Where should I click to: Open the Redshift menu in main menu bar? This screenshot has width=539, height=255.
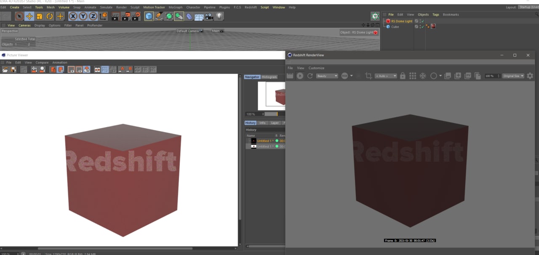[x=251, y=7]
